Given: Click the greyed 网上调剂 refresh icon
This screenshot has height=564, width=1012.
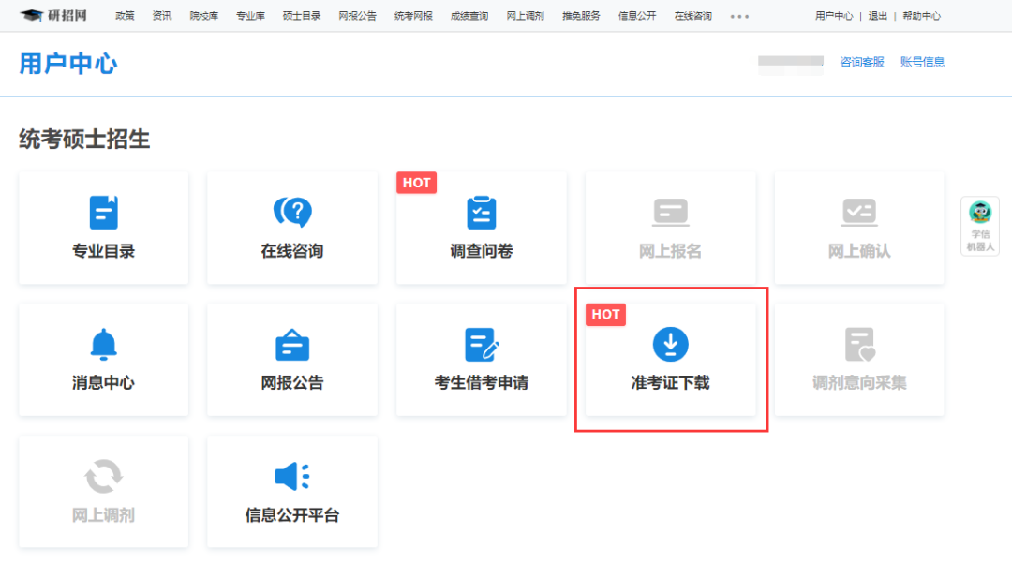Looking at the screenshot, I should point(103,476).
